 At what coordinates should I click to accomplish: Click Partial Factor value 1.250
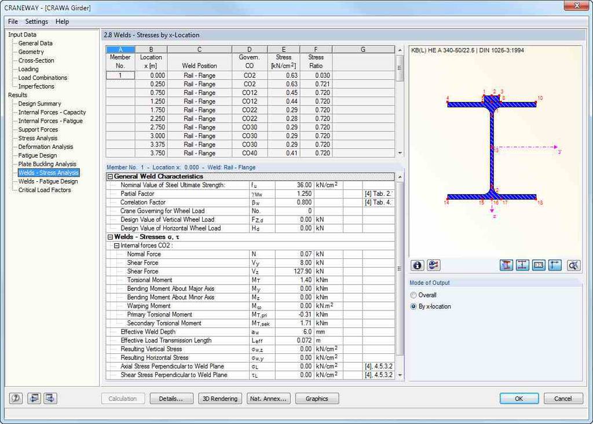point(295,193)
